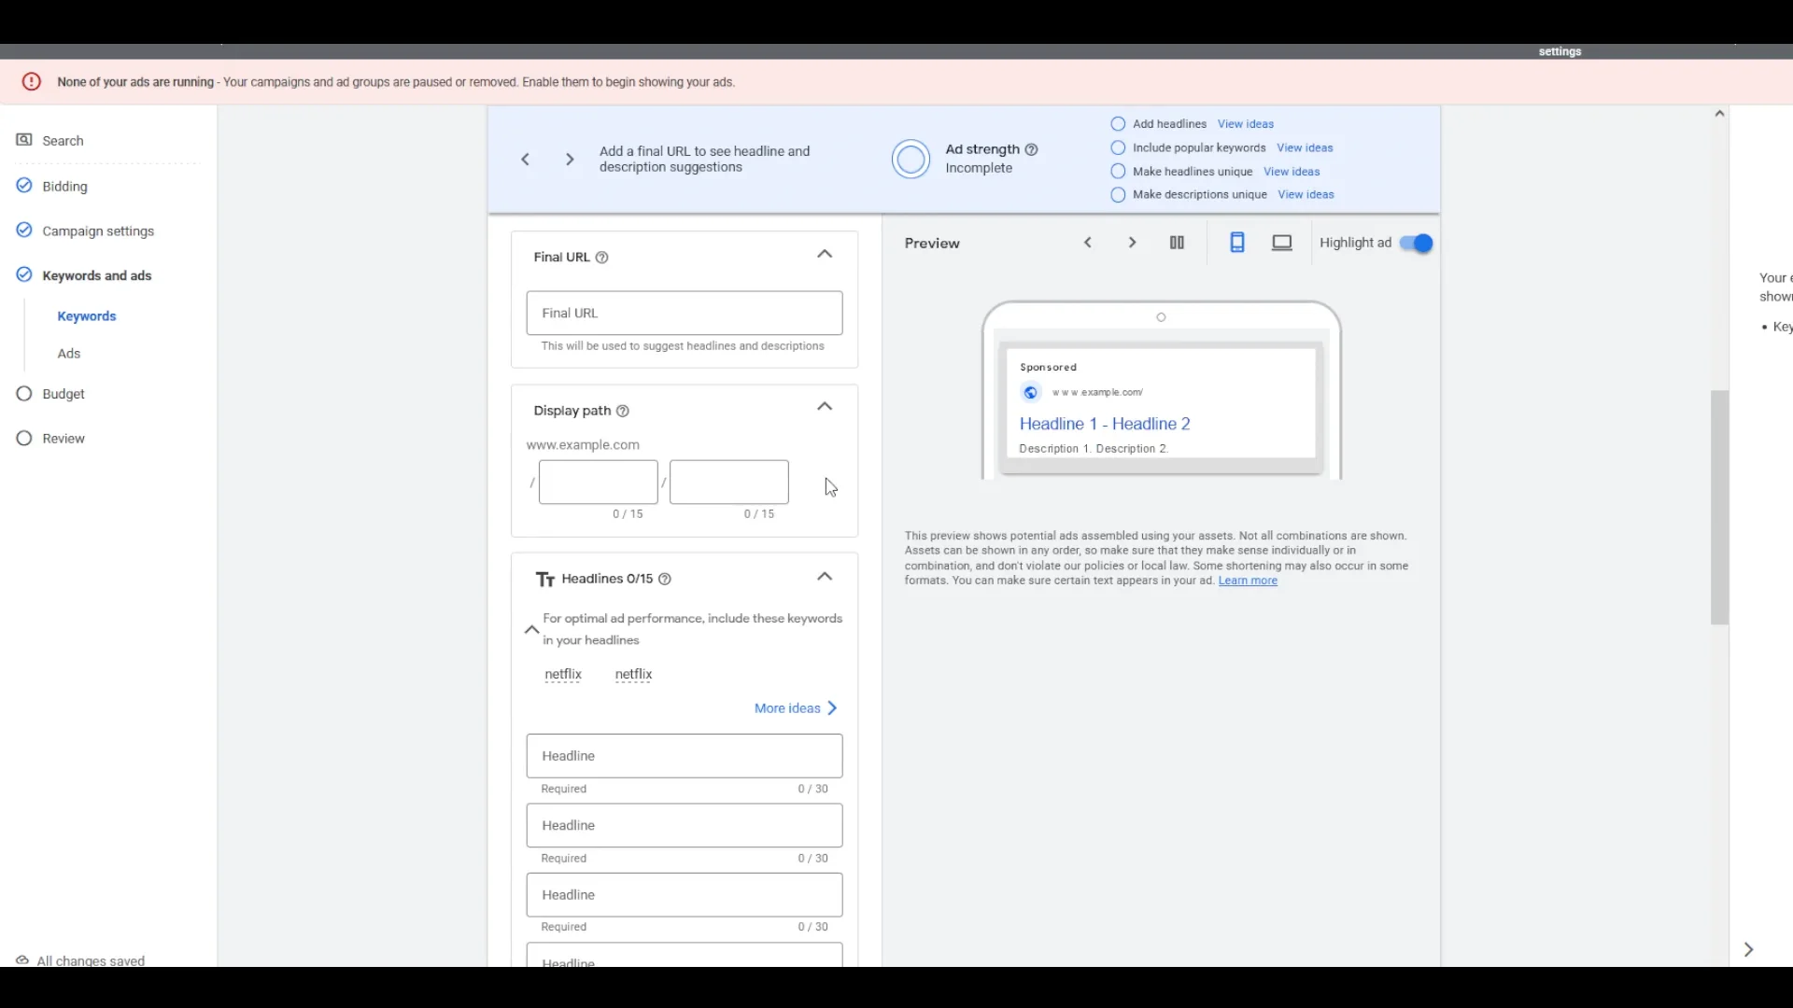
Task: Click the cloud saved status icon
Action: tap(22, 960)
